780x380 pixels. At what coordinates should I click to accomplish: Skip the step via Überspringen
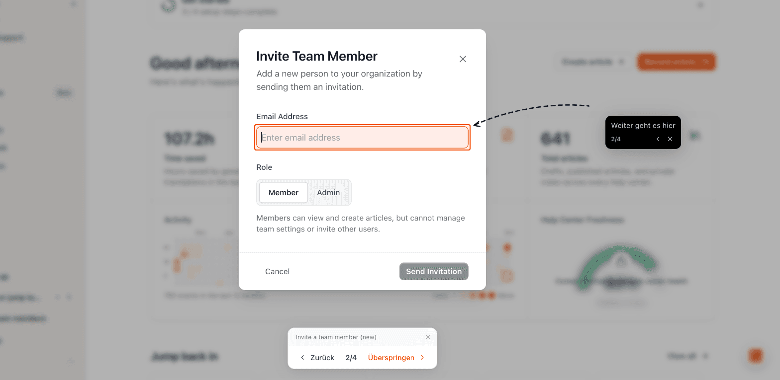pyautogui.click(x=391, y=358)
